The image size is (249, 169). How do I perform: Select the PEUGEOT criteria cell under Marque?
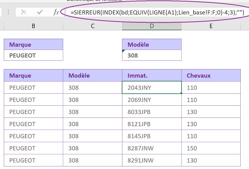tap(33, 55)
